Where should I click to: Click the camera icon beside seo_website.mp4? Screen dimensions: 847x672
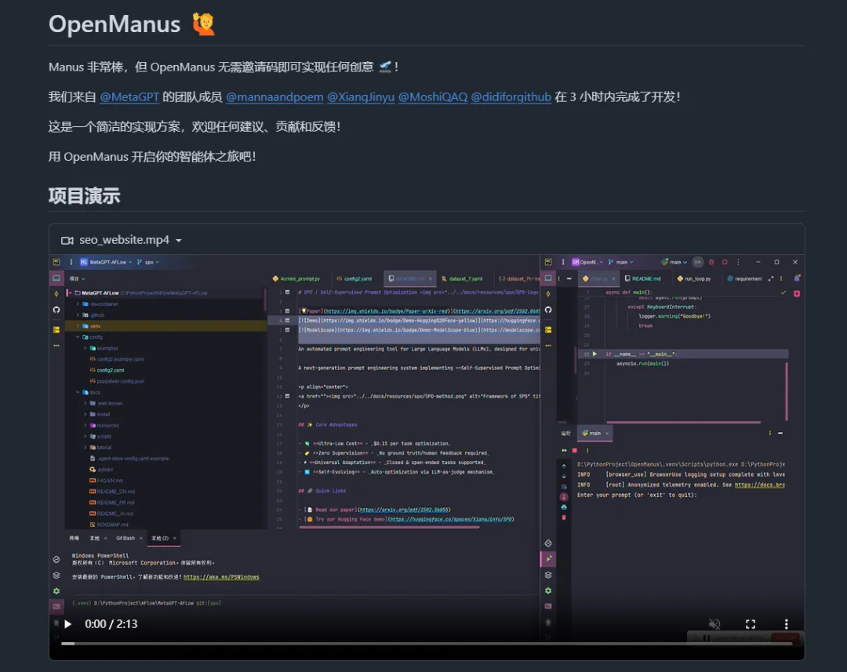pos(67,241)
